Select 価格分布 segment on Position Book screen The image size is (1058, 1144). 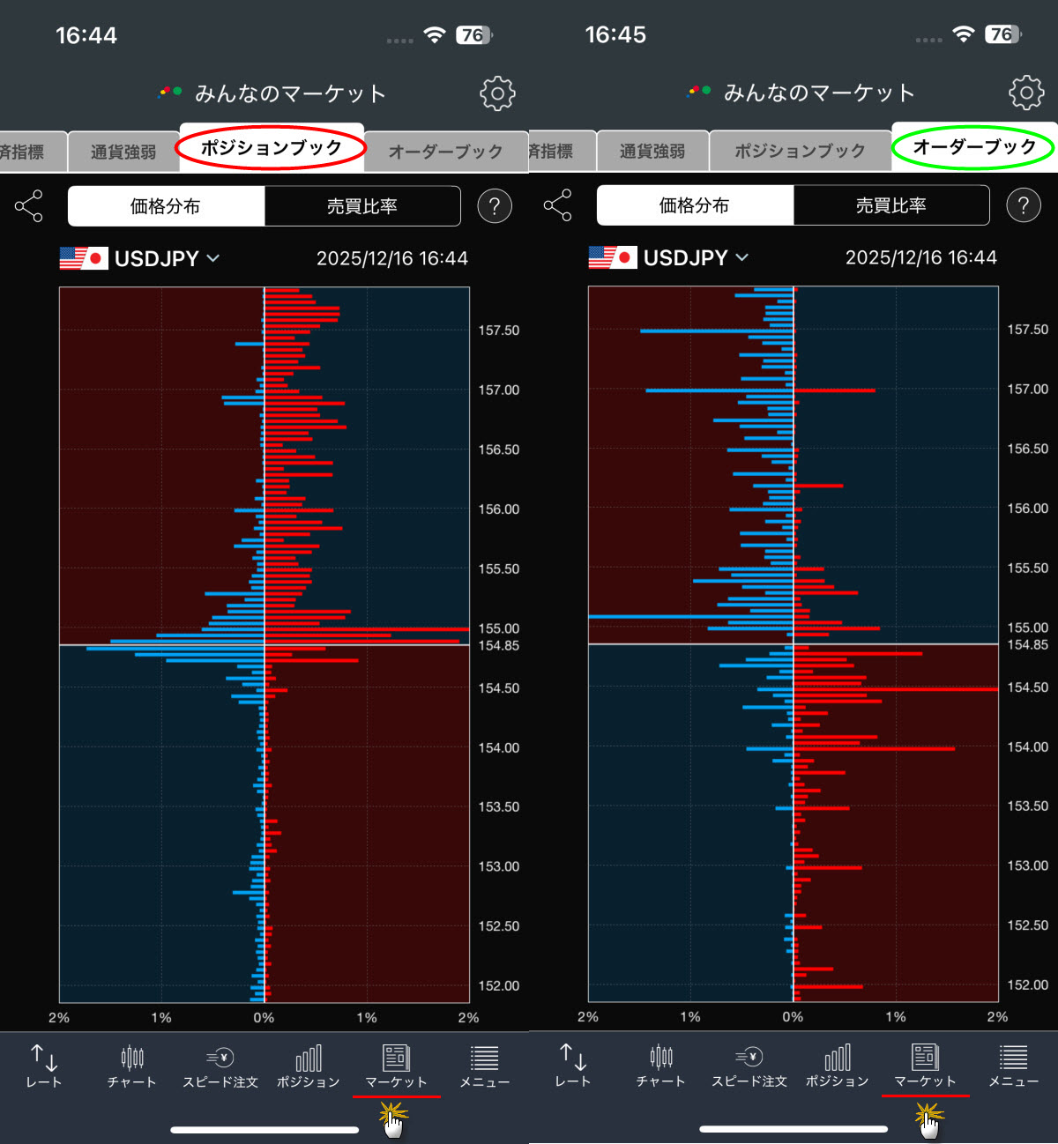click(166, 206)
